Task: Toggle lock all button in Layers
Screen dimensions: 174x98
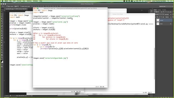Action: click(x=163, y=17)
